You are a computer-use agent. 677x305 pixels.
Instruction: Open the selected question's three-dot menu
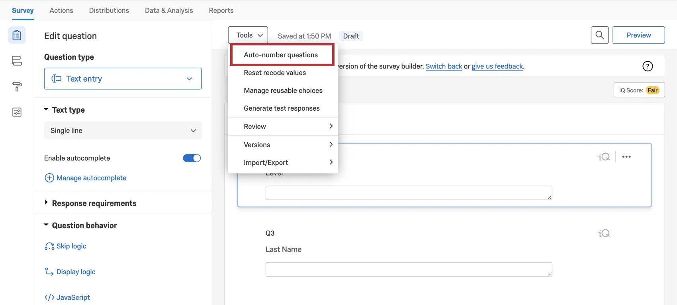pos(626,157)
